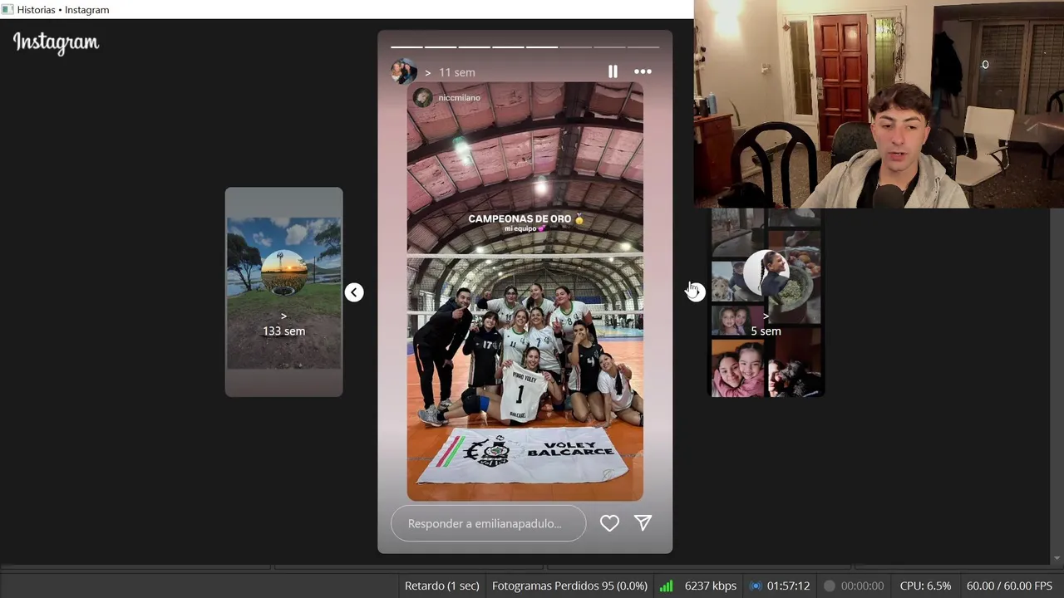Go to the next story arrow

(x=696, y=292)
